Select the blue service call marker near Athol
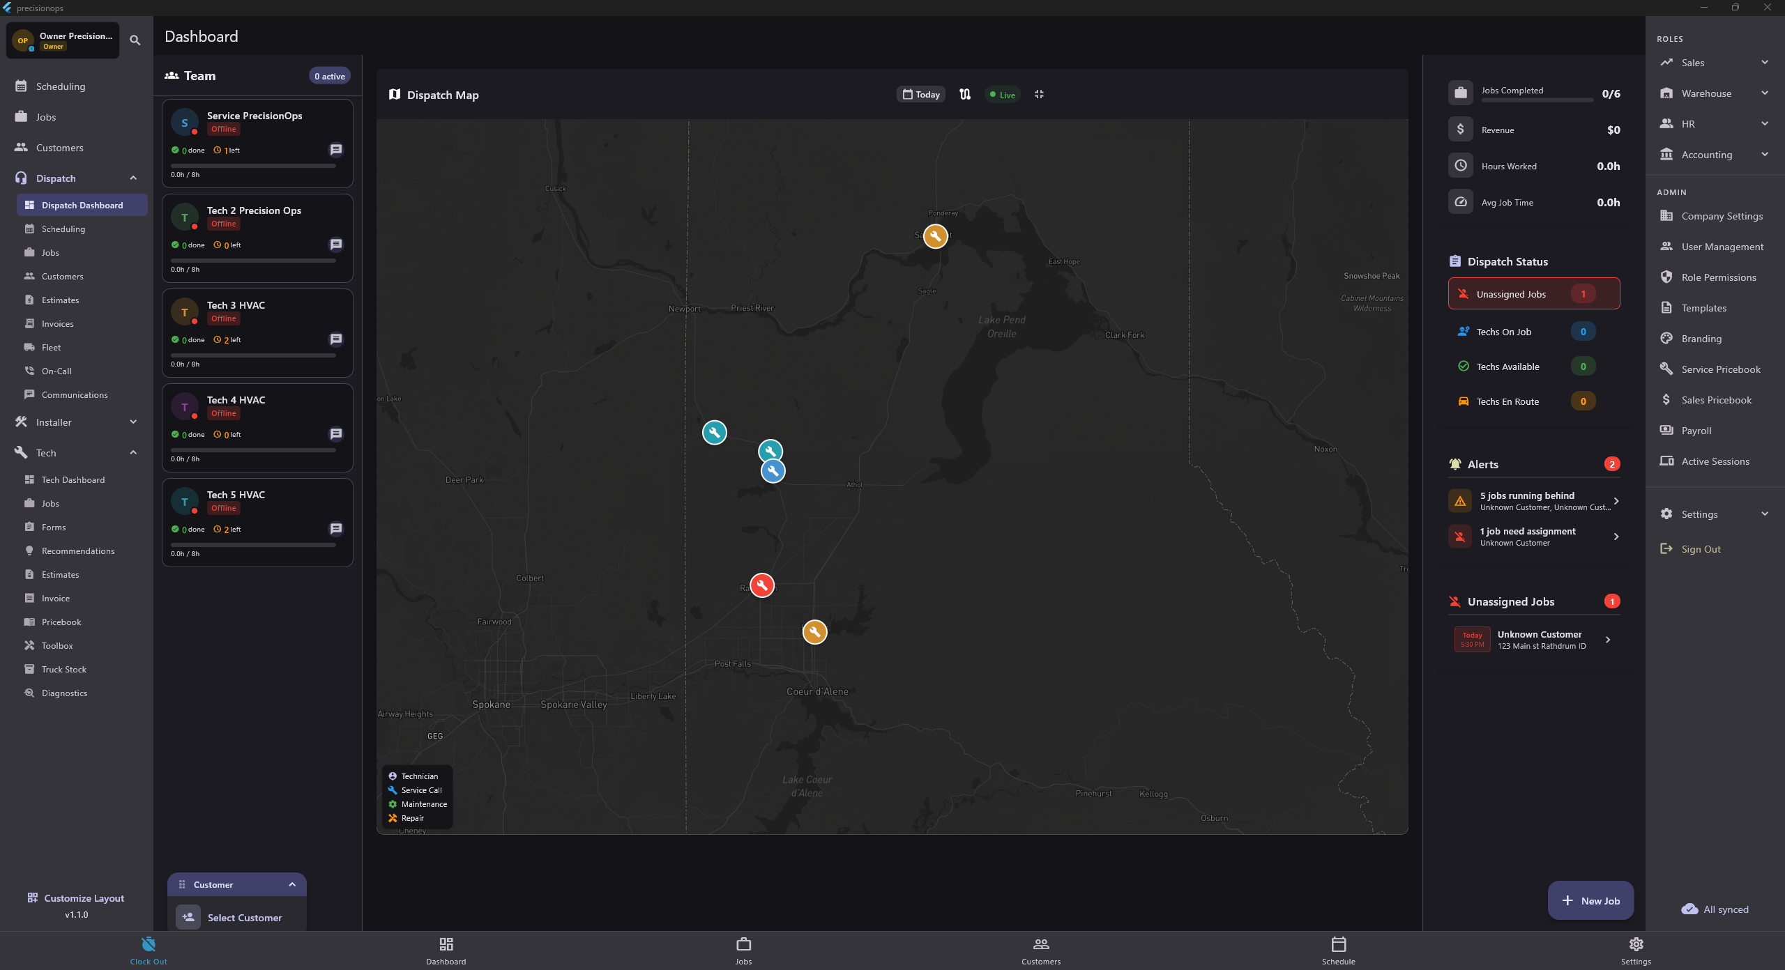Screen dimensions: 1785x970 [773, 471]
